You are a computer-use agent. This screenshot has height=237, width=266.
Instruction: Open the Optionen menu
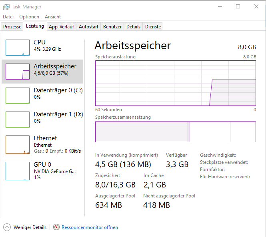pyautogui.click(x=29, y=17)
